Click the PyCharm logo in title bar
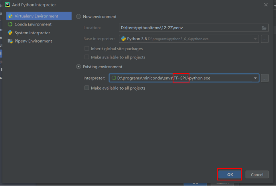Viewport: 276px width, 186px height. pos(7,4)
